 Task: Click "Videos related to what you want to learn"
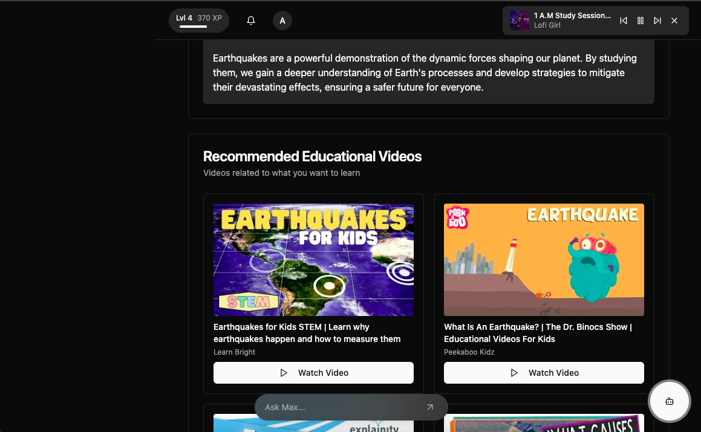[282, 173]
